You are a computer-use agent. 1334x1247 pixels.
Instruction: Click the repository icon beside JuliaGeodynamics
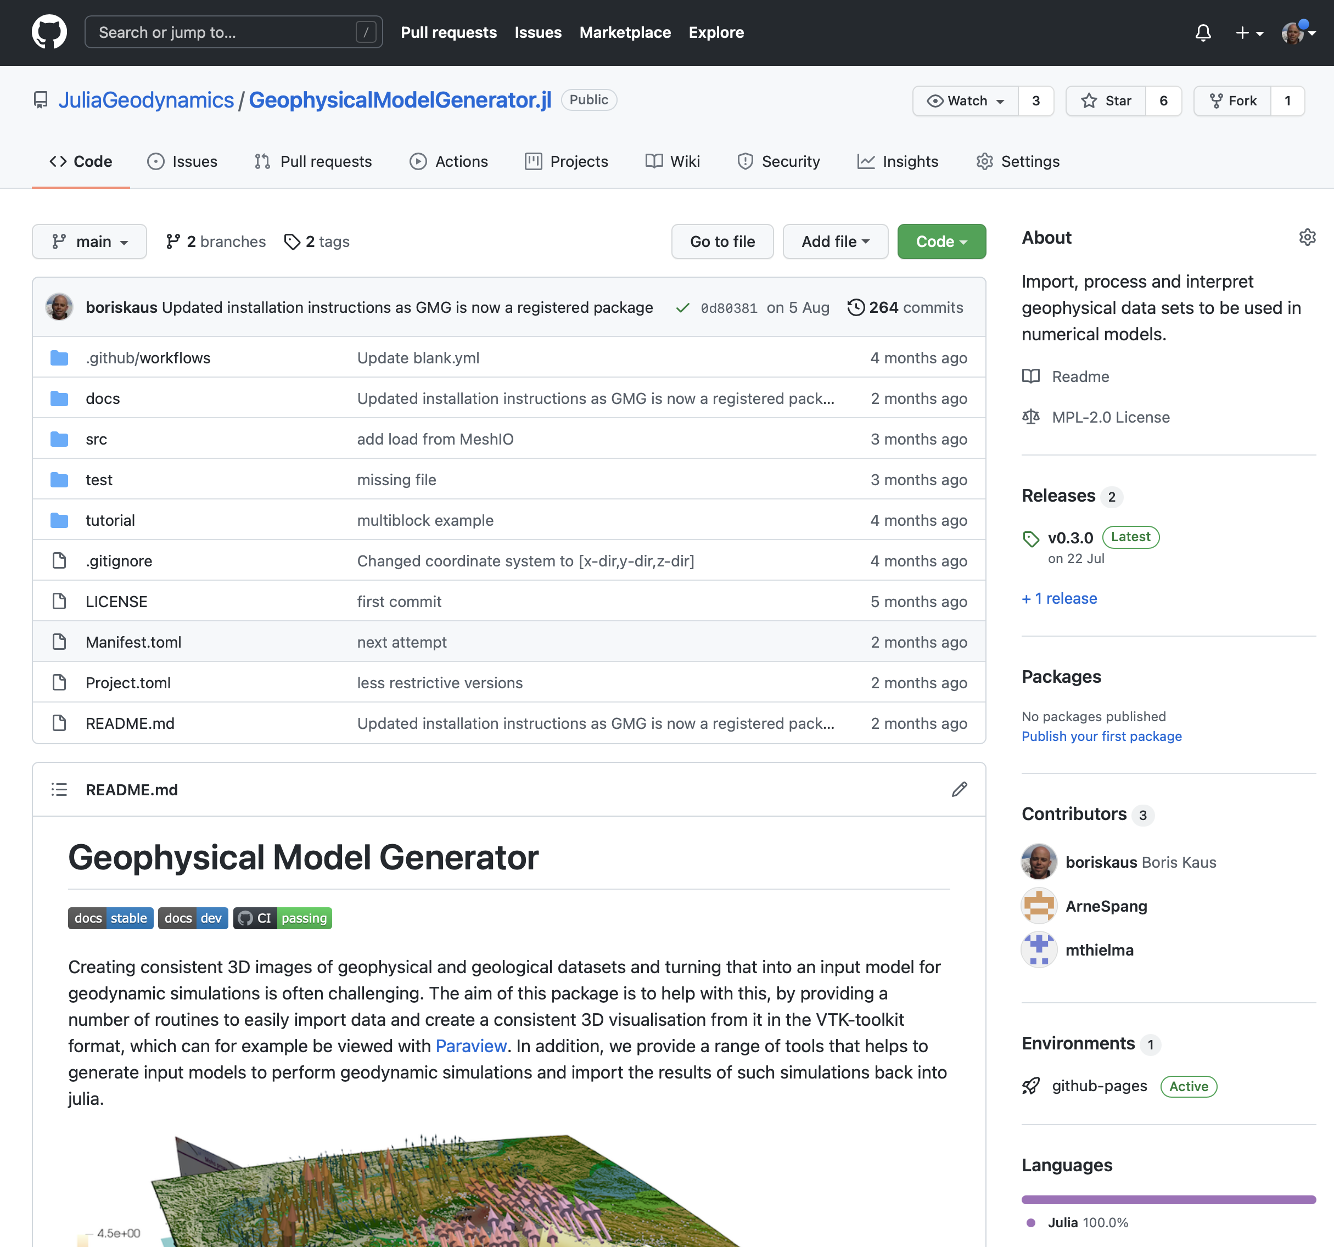[41, 100]
